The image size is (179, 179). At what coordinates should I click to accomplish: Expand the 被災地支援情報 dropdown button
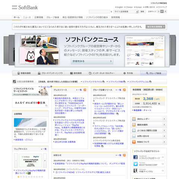coord(156,27)
